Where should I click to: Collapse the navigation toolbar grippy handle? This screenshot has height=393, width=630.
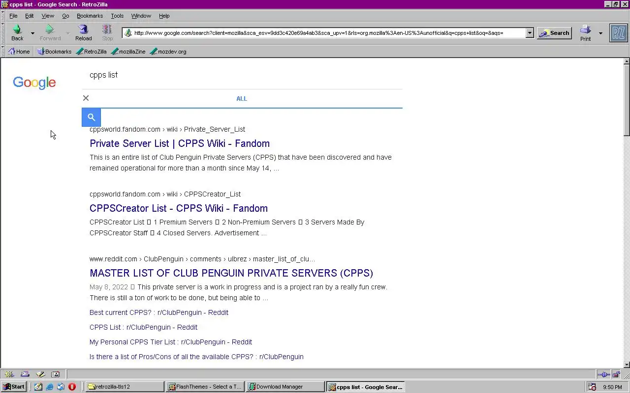coord(3,33)
